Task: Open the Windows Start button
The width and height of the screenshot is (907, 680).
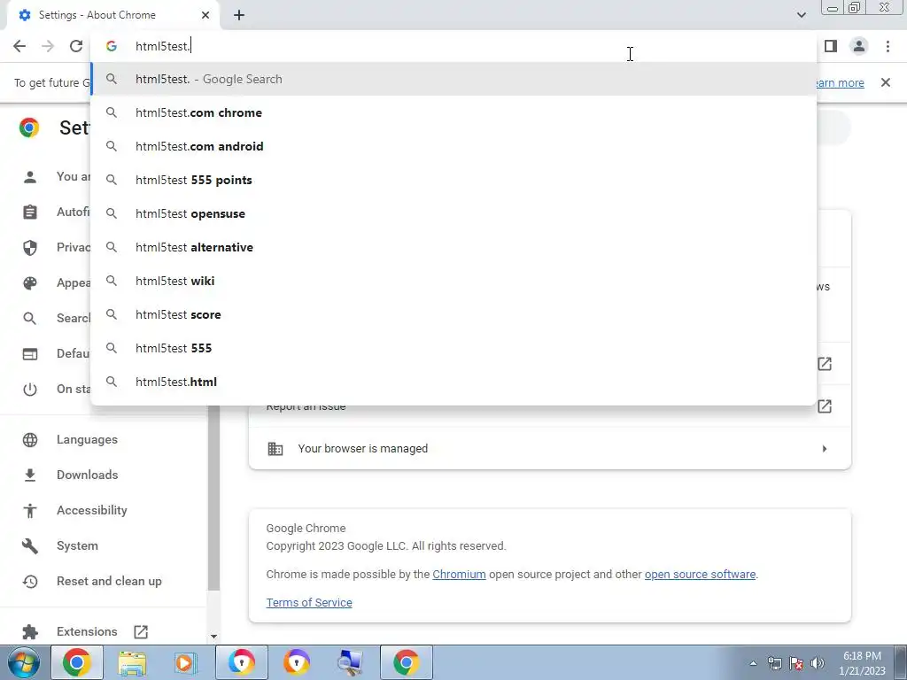Action: click(x=24, y=662)
